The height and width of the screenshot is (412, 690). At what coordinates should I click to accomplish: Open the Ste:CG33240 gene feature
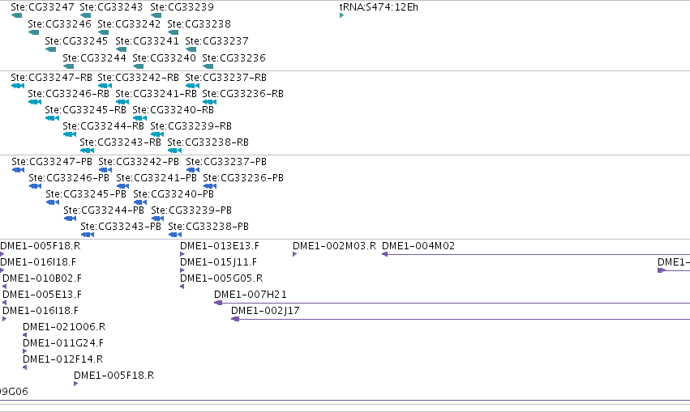pos(138,66)
